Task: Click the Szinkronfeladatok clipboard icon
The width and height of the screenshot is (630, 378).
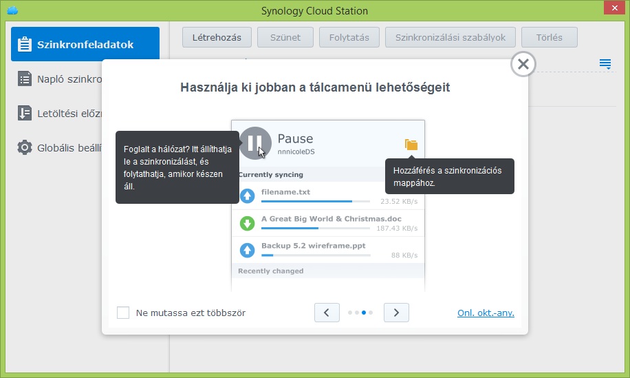Action: tap(25, 44)
